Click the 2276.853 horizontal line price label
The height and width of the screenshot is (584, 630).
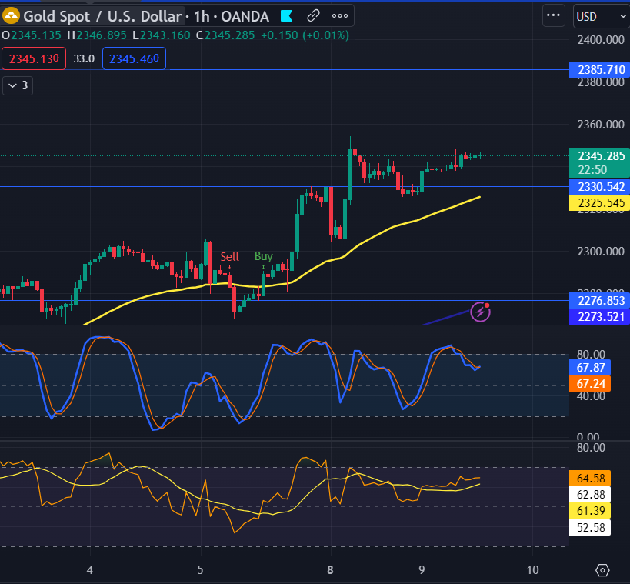click(599, 301)
